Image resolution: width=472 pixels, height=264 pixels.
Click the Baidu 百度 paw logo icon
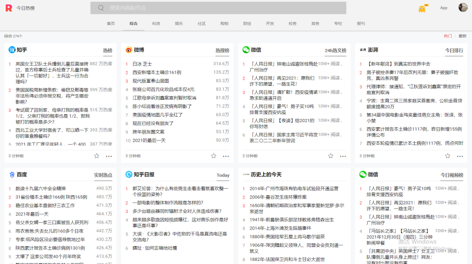[12, 174]
